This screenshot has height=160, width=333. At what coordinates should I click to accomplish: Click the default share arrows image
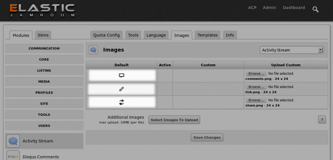pyautogui.click(x=121, y=102)
